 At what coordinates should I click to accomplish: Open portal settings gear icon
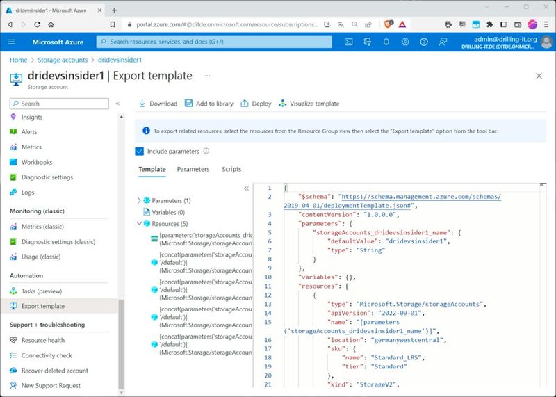pos(405,42)
